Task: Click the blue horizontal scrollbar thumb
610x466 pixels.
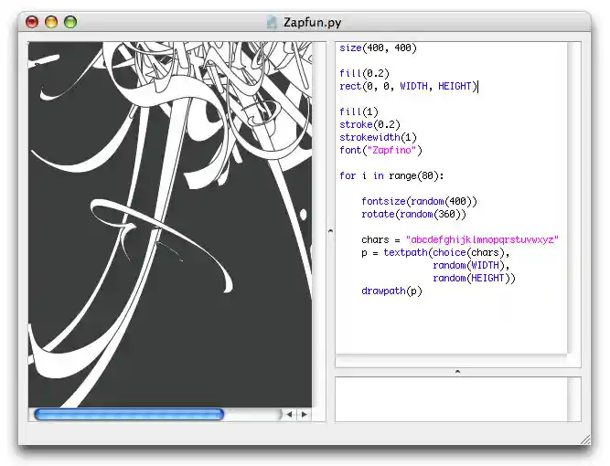Action: pyautogui.click(x=128, y=415)
